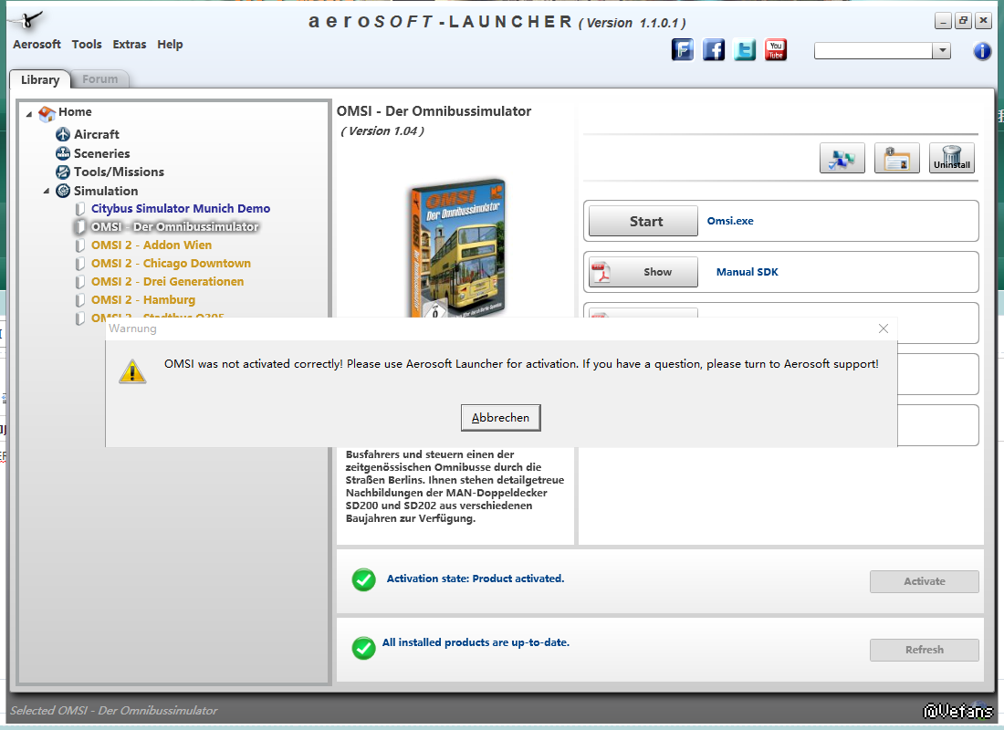This screenshot has width=1004, height=730.
Task: Click the Tools/Missions icon in tree
Action: 63,172
